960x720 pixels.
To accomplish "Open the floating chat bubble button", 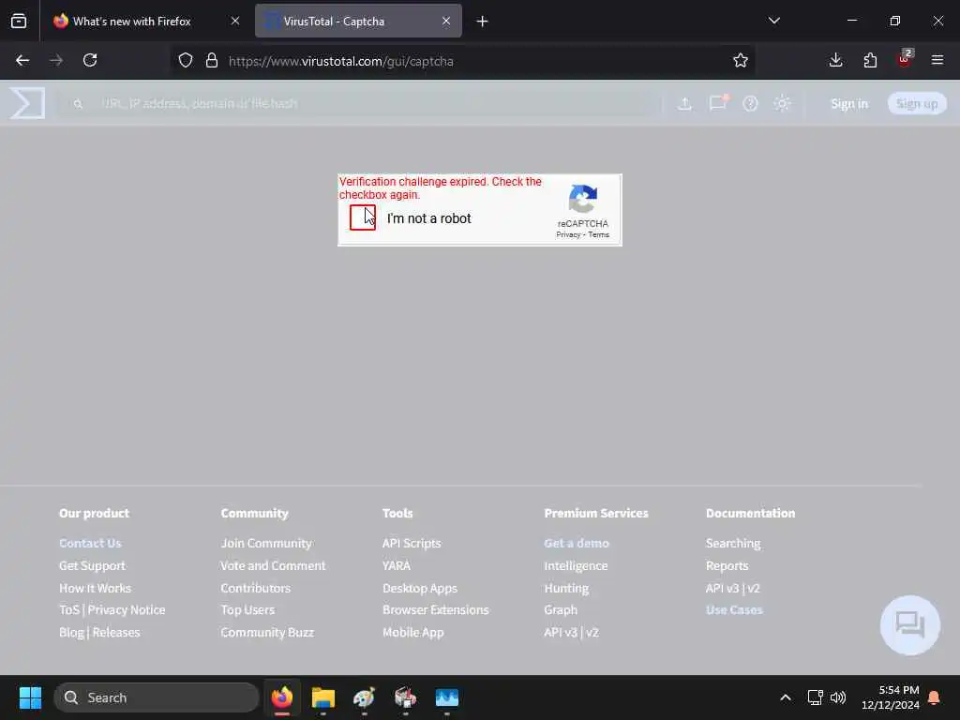I will [x=909, y=625].
